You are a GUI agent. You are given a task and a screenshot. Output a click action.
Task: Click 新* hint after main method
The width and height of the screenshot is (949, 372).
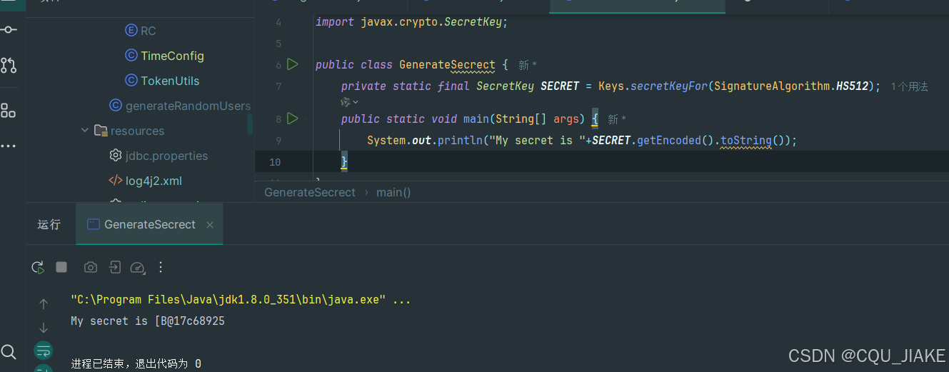pos(617,119)
